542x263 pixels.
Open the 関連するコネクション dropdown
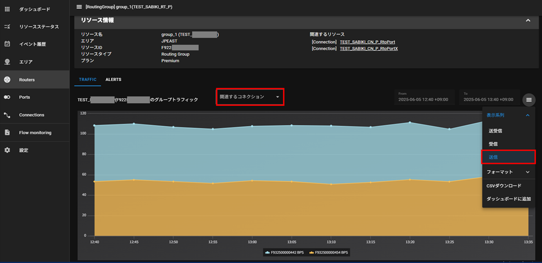249,97
